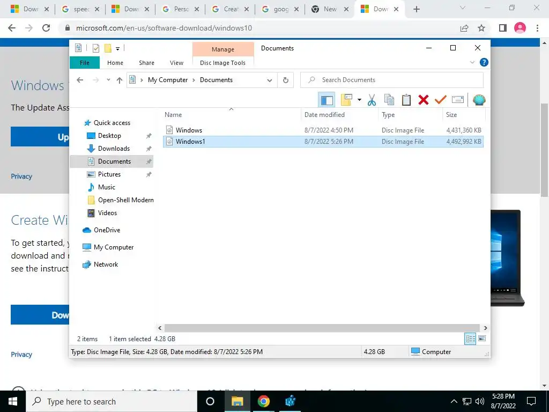Open the File menu in Explorer
The image size is (549, 412).
coord(84,63)
